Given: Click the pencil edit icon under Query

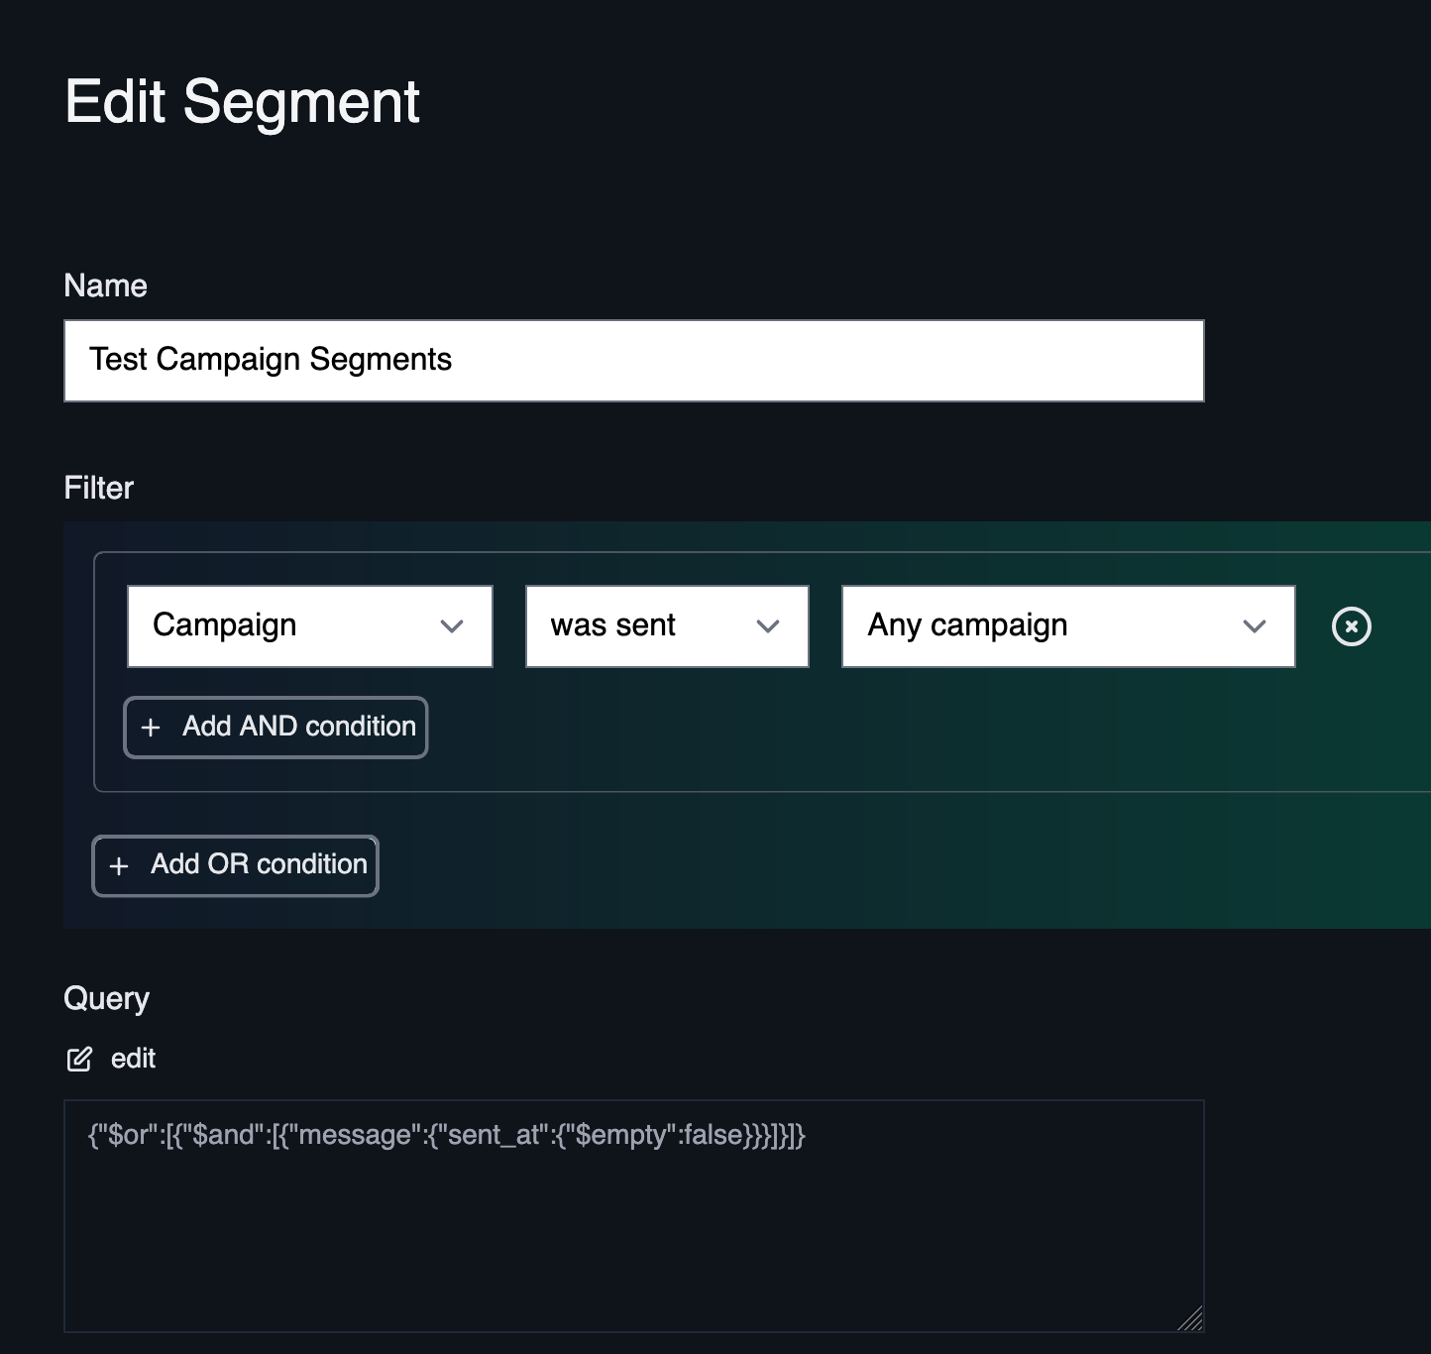Looking at the screenshot, I should coord(79,1059).
